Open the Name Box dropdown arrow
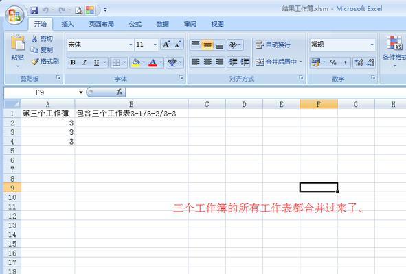Screen dimensions: 406x274 81,92
